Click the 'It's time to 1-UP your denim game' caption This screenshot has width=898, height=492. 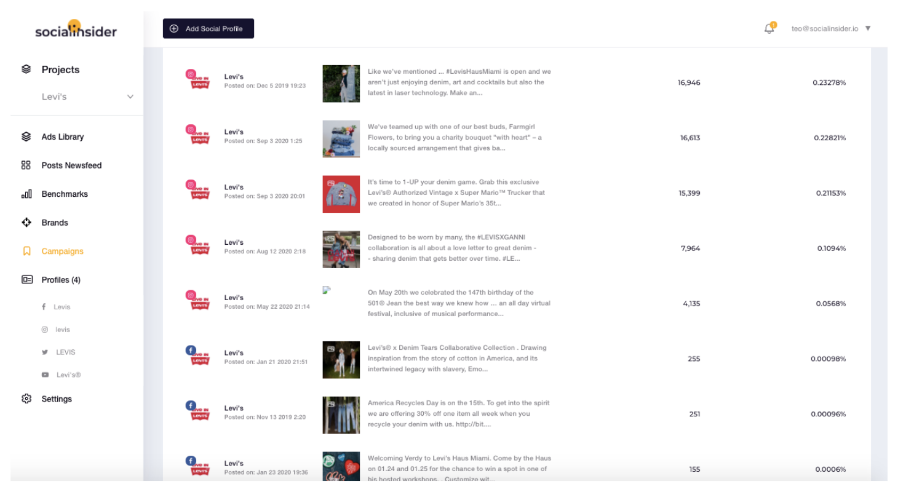coord(456,192)
